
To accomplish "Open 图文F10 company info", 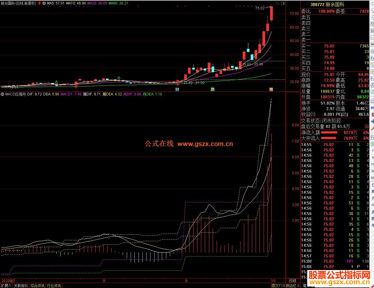I will pos(278,286).
